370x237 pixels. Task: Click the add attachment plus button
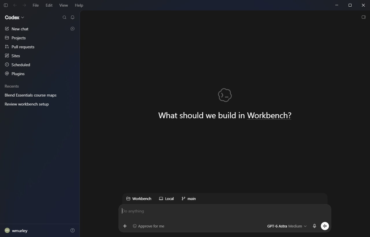coord(125,226)
